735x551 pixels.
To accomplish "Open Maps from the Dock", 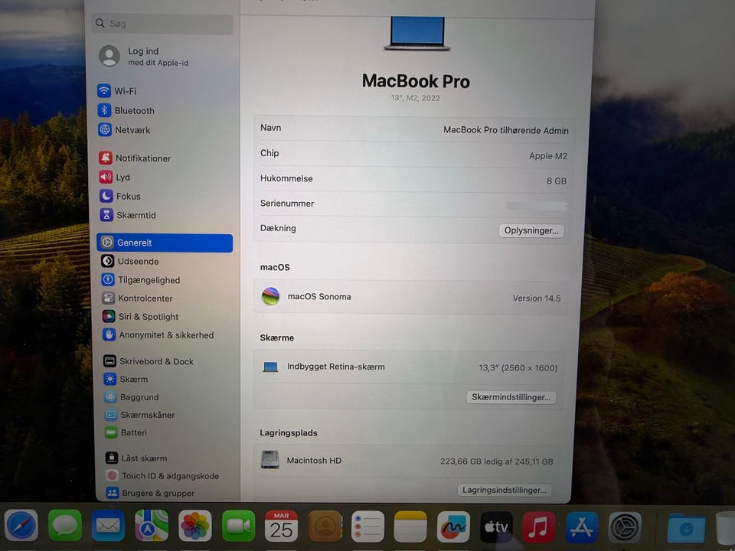I will click(152, 525).
